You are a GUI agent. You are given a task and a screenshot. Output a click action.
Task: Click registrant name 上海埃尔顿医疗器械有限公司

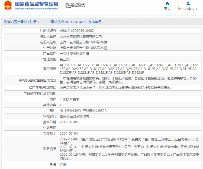pos(81,36)
